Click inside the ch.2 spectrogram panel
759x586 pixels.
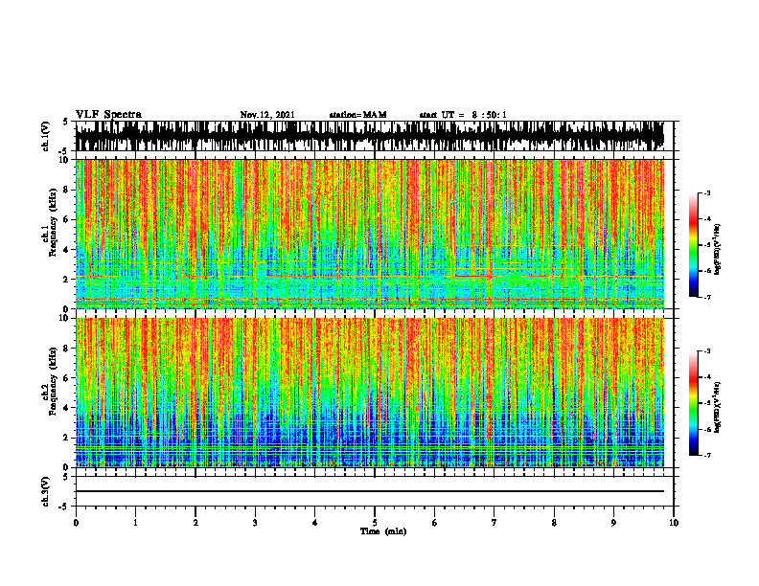pyautogui.click(x=369, y=393)
